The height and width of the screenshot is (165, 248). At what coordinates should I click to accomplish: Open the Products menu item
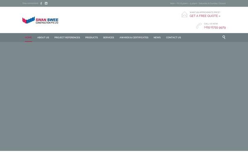[92, 38]
